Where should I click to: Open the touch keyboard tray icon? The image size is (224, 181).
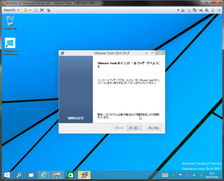click(x=165, y=175)
